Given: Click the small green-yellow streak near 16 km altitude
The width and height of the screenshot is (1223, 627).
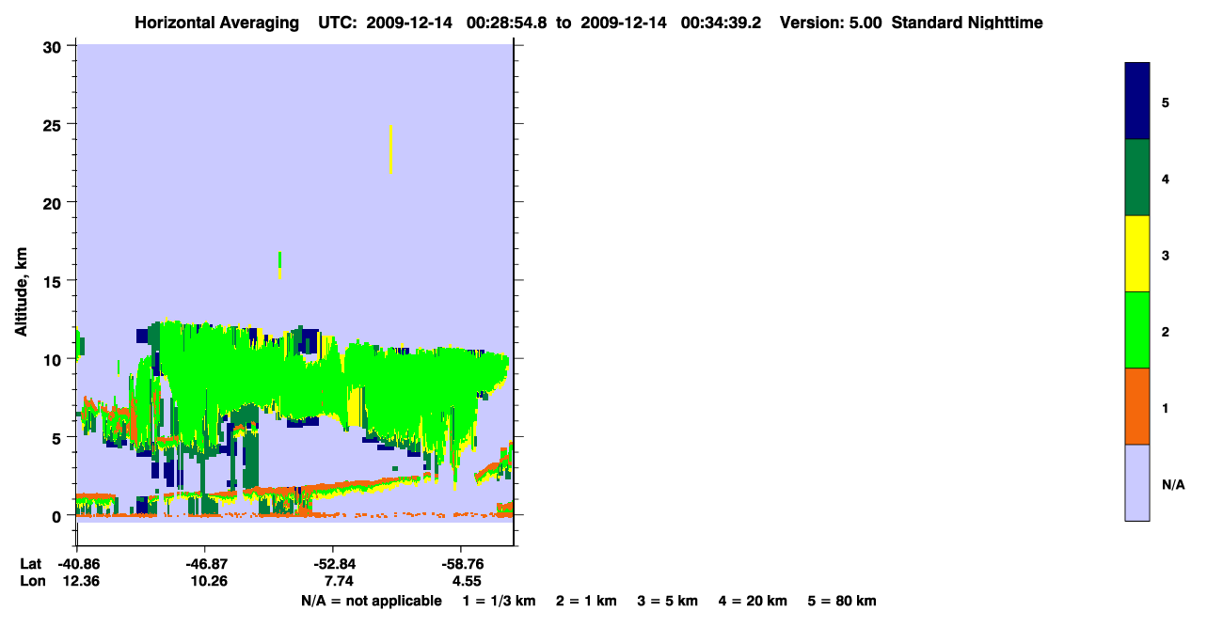Looking at the screenshot, I should 279,265.
